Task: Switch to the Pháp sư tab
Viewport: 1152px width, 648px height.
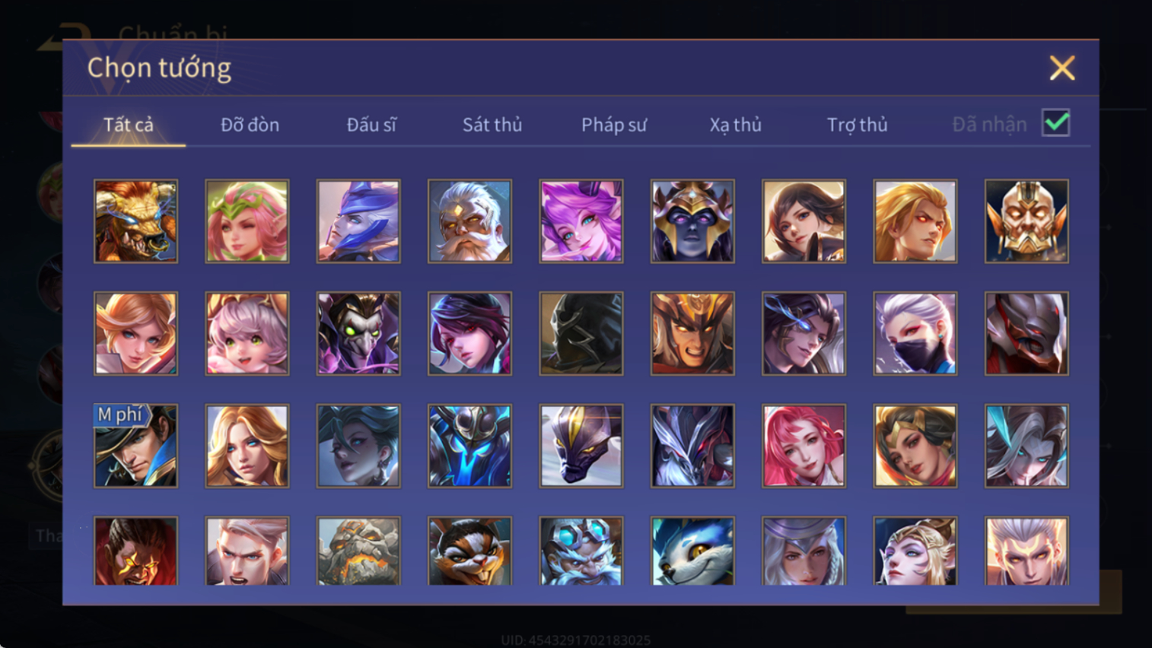Action: pyautogui.click(x=614, y=125)
